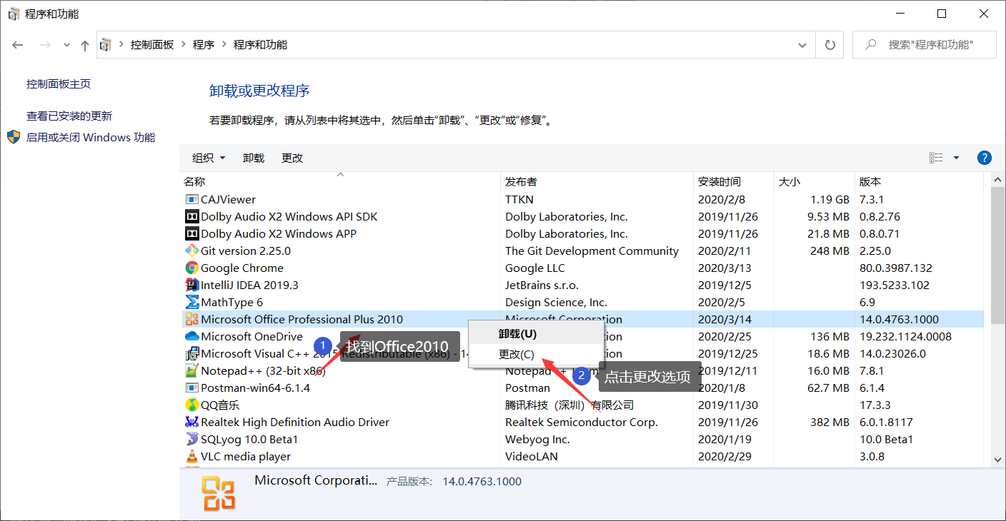
Task: Click the refresh icon beside address bar
Action: [x=830, y=45]
